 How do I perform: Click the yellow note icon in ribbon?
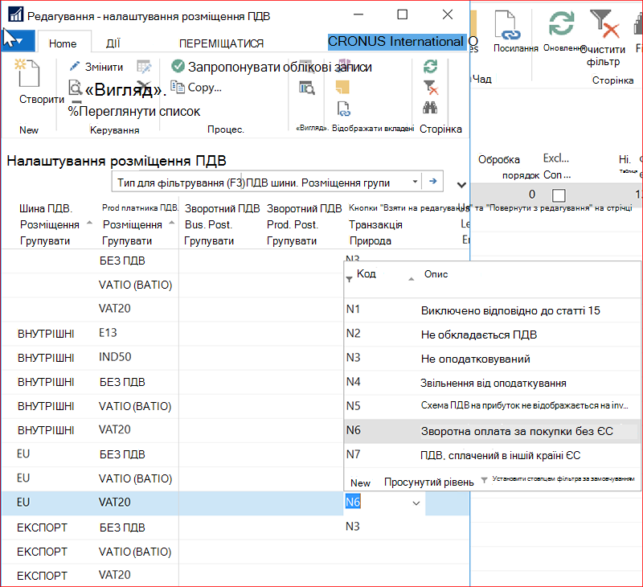tap(342, 87)
